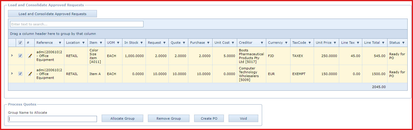Screen dimensions: 413x130
Task: Select Ready for PO status in Color Size row
Action: point(397,56)
